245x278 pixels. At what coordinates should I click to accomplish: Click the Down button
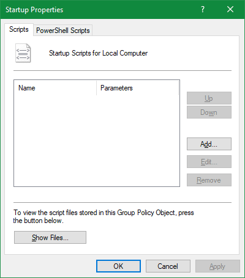pyautogui.click(x=209, y=112)
